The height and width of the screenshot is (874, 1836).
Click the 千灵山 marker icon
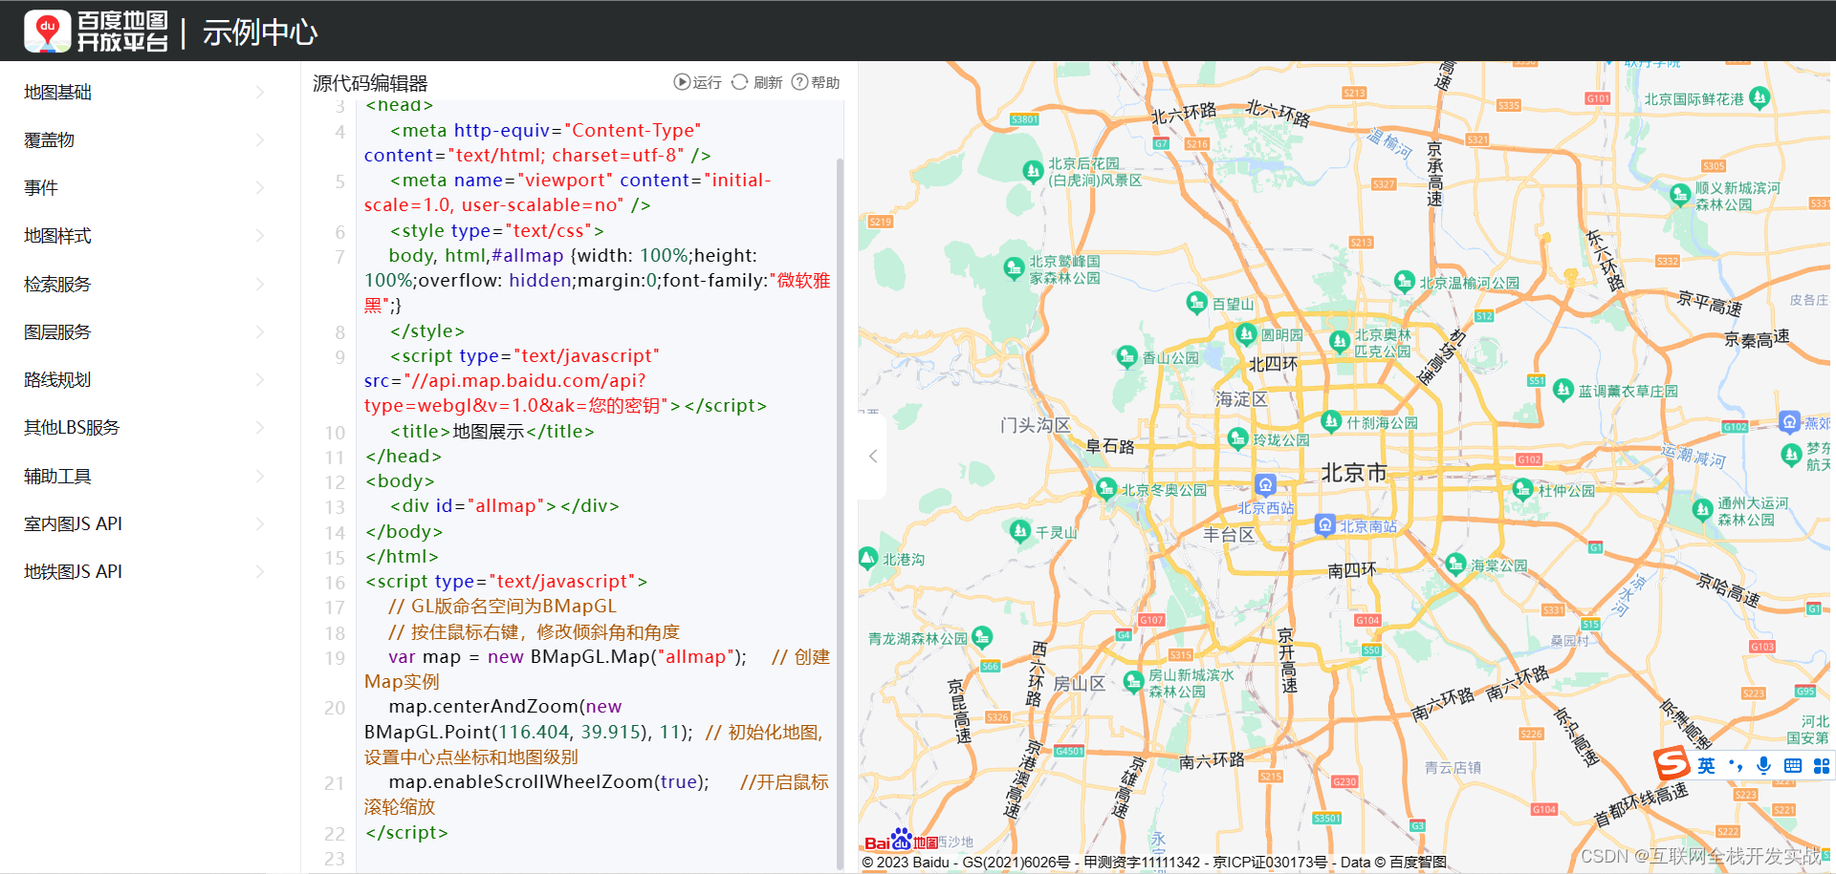1019,531
